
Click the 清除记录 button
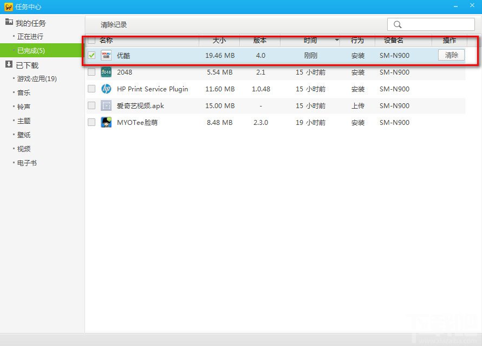[114, 25]
